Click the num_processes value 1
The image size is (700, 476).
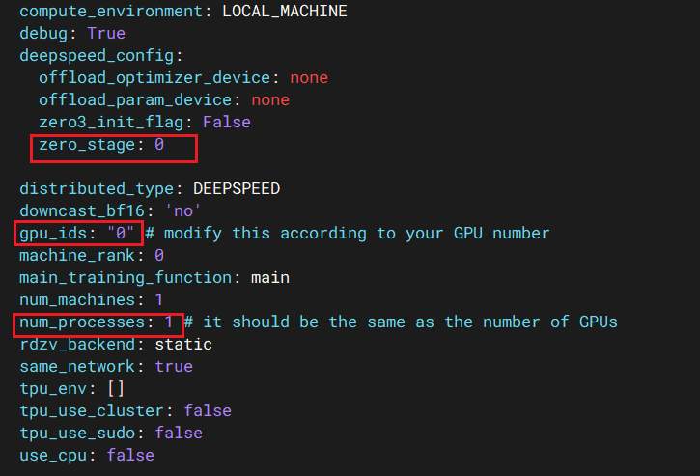coord(169,322)
